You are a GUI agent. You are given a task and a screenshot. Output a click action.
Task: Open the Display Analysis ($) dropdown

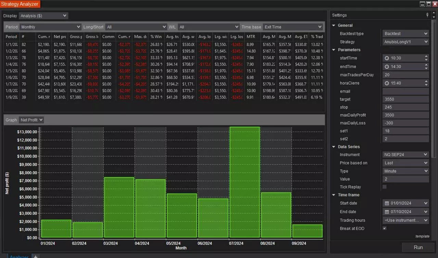coord(43,16)
